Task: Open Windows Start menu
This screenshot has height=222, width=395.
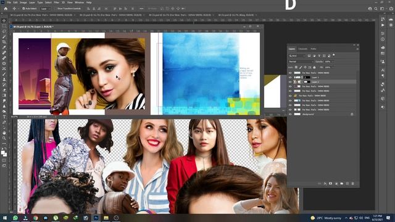Action: tap(5, 218)
